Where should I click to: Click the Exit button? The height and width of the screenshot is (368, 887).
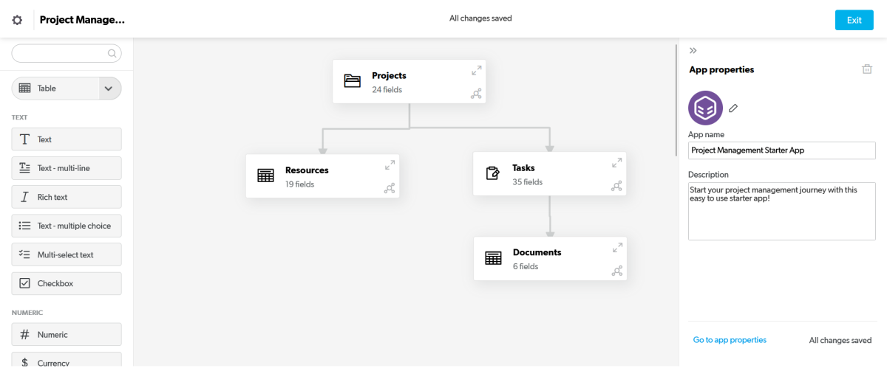pos(854,20)
